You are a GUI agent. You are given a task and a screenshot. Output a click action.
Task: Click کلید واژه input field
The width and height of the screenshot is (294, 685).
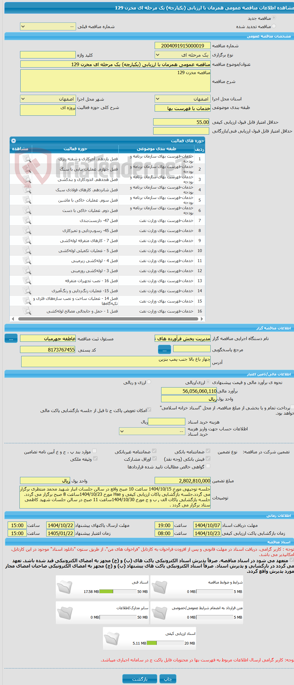pyautogui.click(x=48, y=55)
